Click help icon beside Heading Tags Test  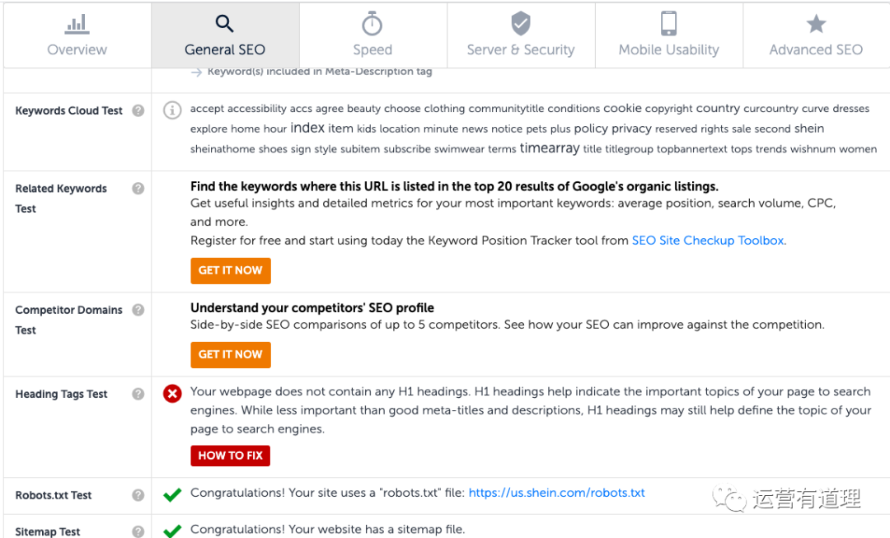138,394
